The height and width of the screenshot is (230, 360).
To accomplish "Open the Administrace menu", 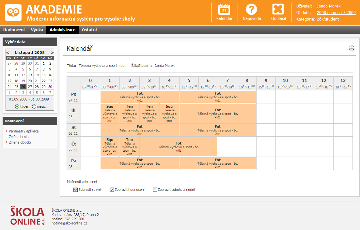I will coord(62,30).
